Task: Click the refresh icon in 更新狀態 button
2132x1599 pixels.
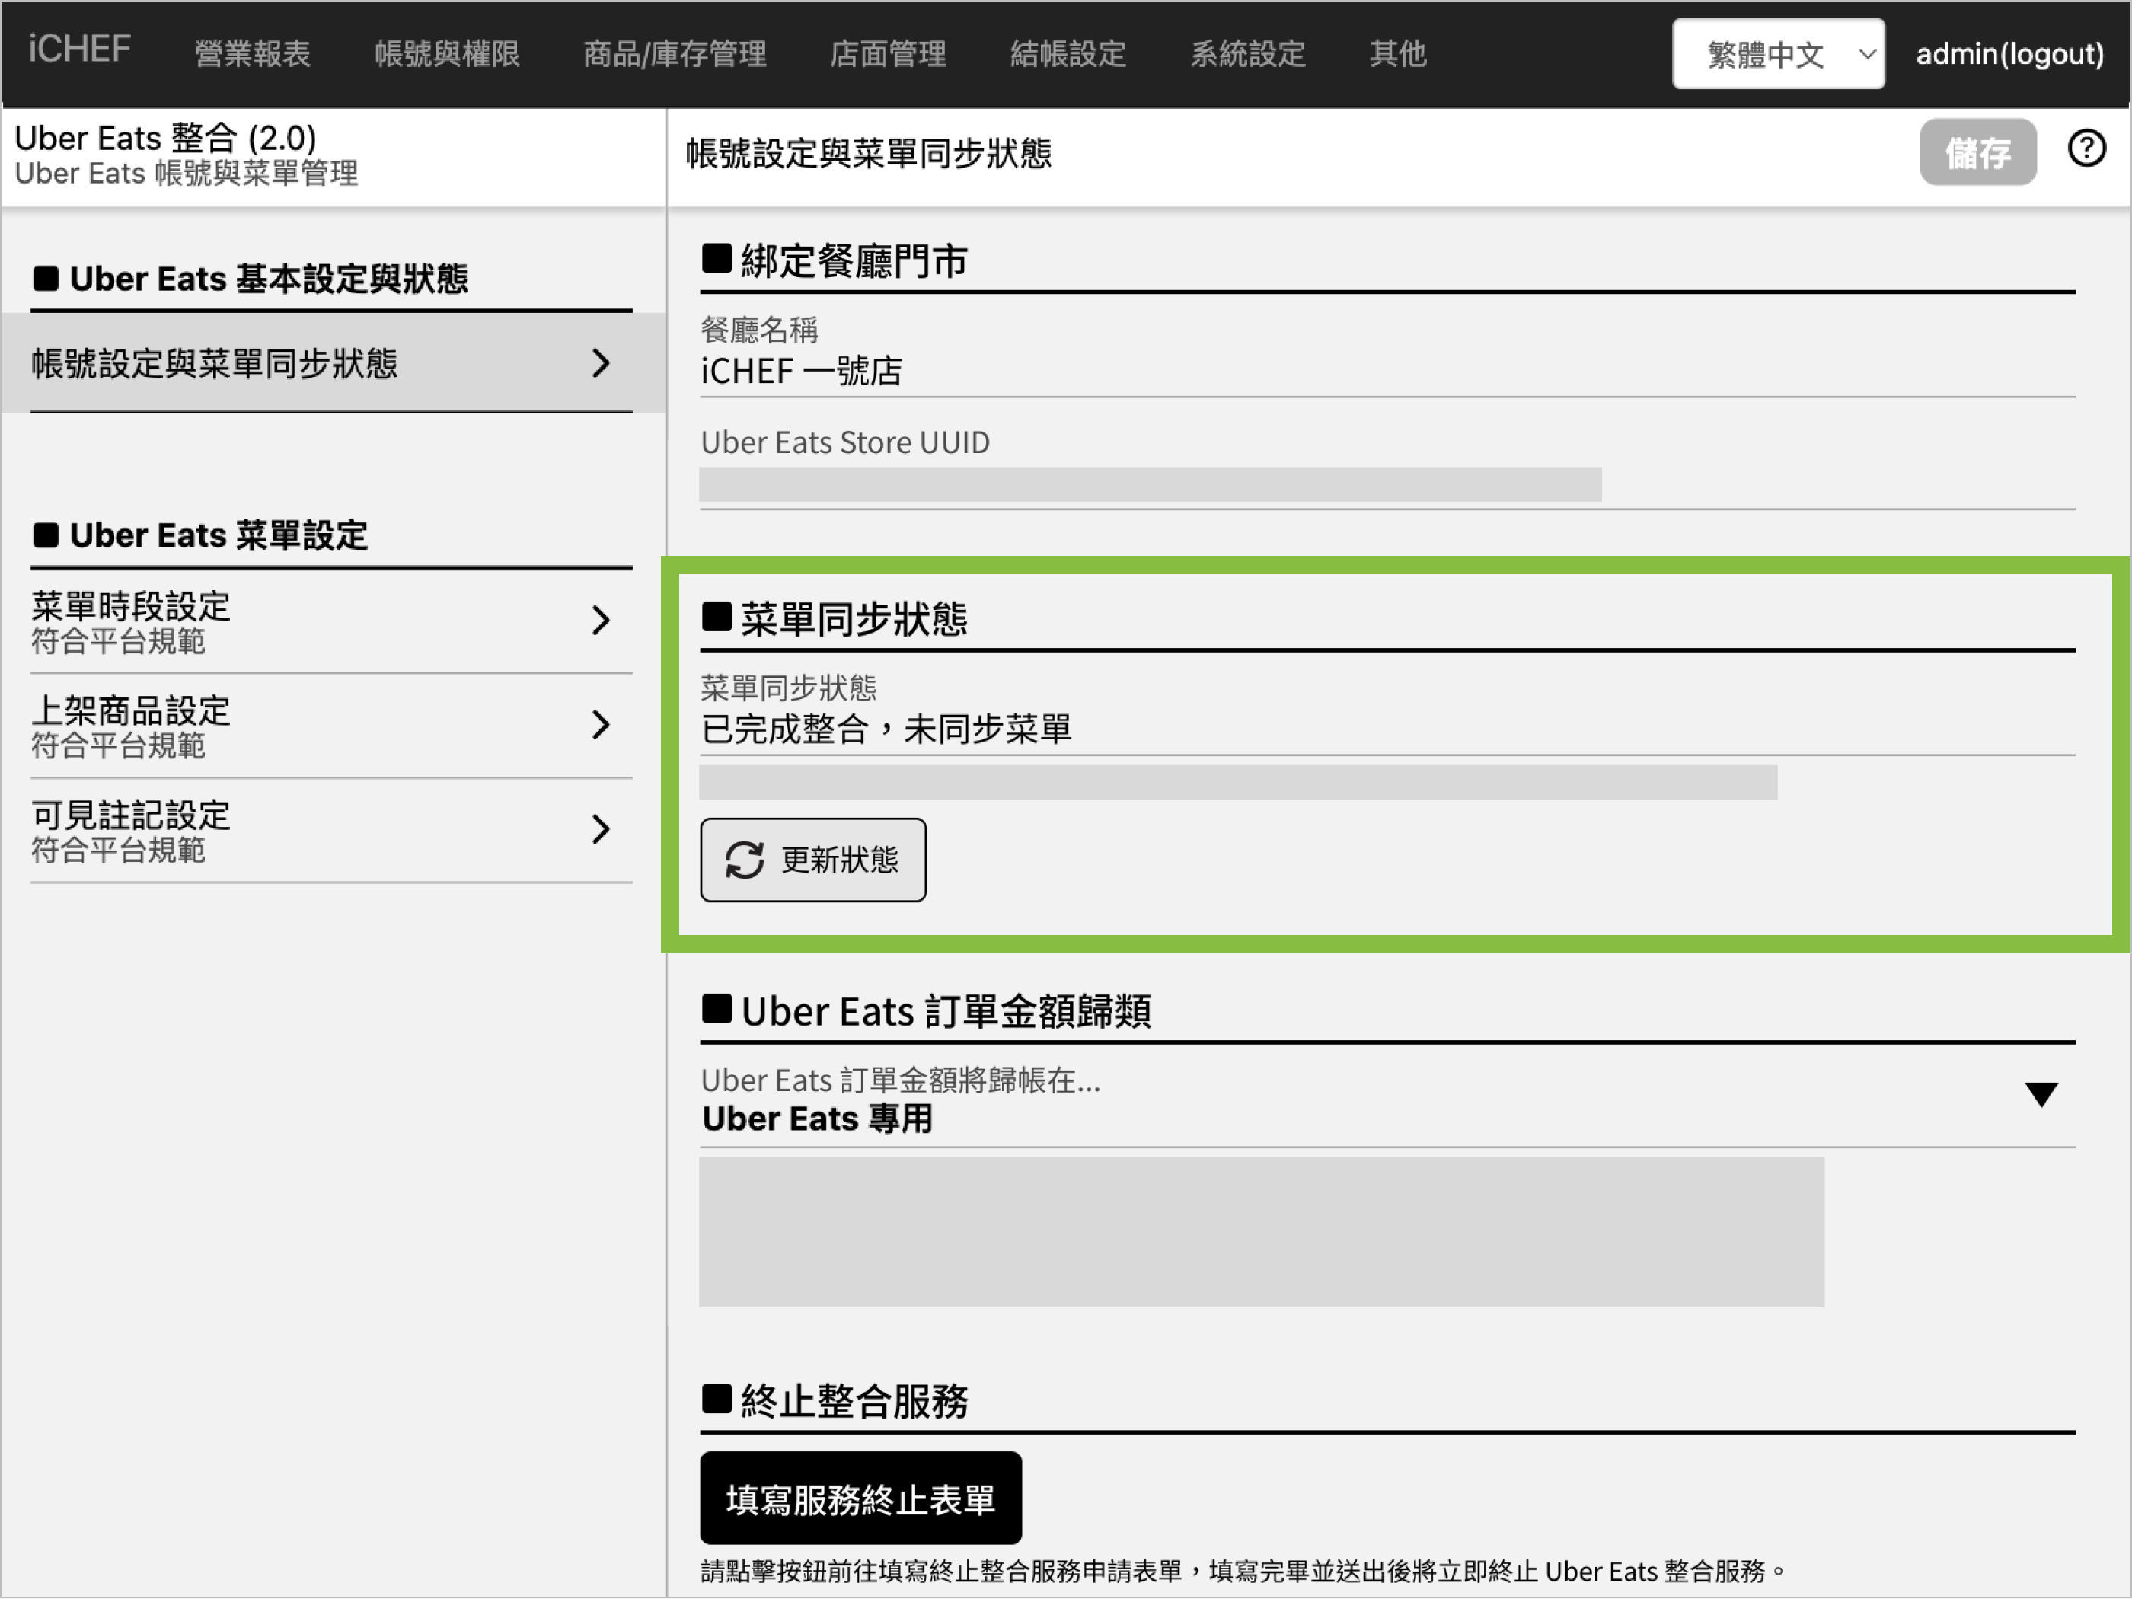Action: point(743,860)
